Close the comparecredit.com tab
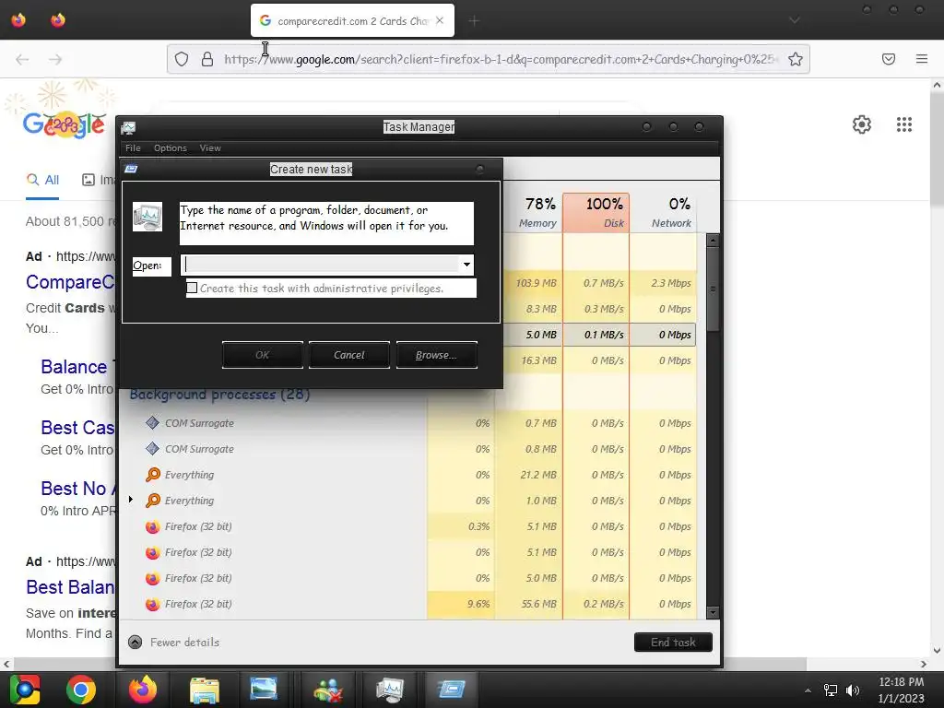This screenshot has height=708, width=944. tap(440, 20)
